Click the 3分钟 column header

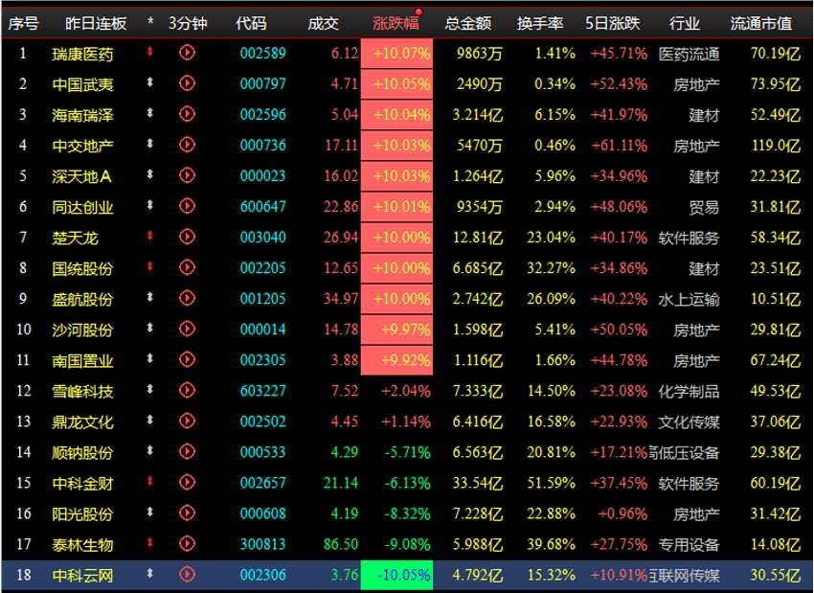pos(188,23)
